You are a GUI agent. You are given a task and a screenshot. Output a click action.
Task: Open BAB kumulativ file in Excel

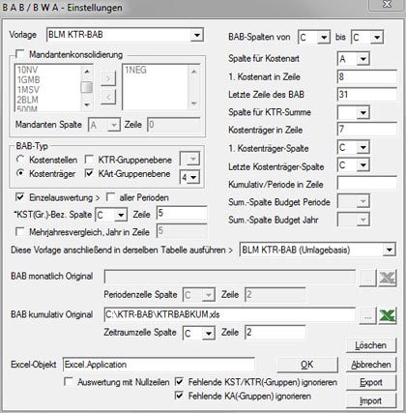(x=388, y=315)
